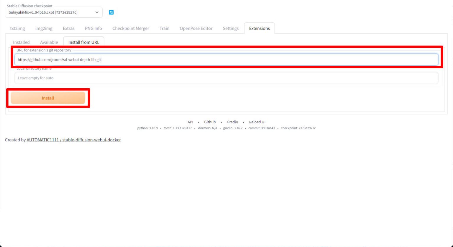The image size is (453, 247).
Task: Select the PNG Info tab
Action: coord(93,29)
